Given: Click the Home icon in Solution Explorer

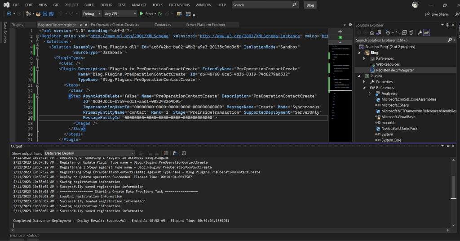Looking at the screenshot, I should coord(372,32).
